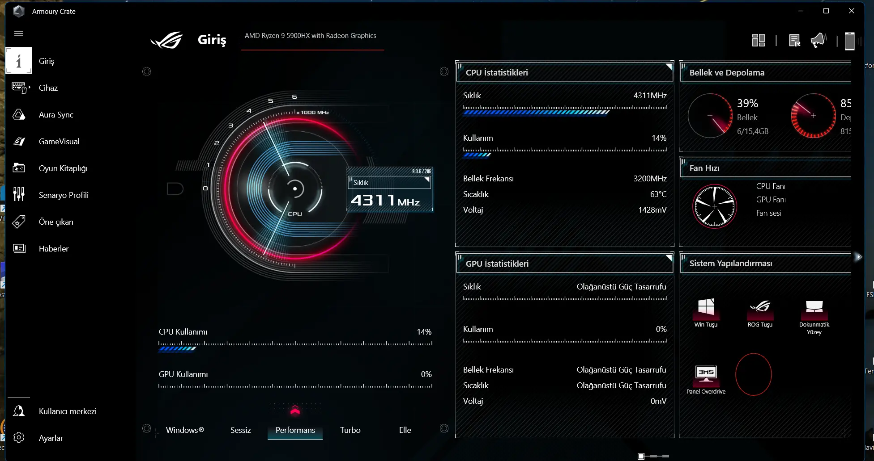
Task: Go to Oyun Kitaplığı in the sidebar
Action: click(63, 168)
